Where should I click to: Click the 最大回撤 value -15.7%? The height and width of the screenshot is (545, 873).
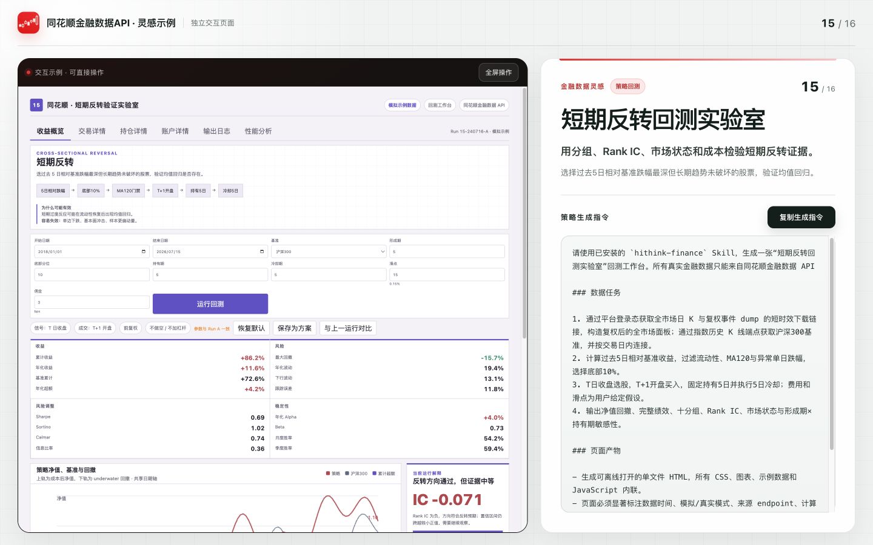(x=492, y=358)
